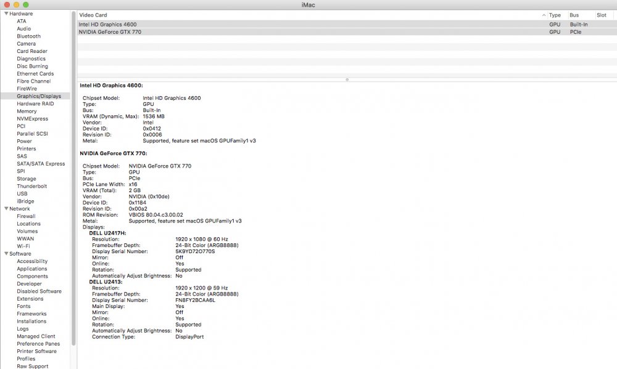
Task: Select Thunderbolt item
Action: coord(32,186)
